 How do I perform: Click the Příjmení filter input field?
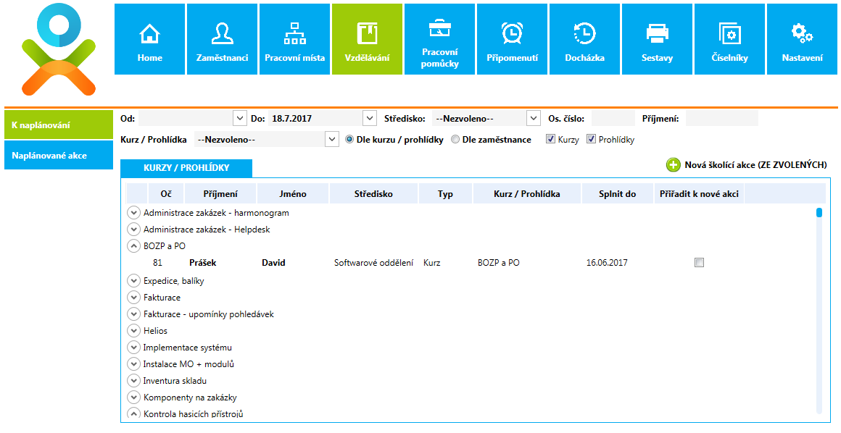click(721, 118)
